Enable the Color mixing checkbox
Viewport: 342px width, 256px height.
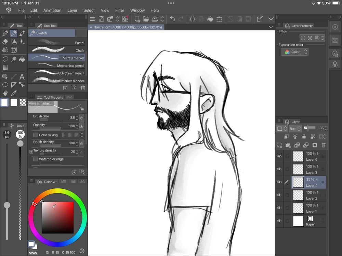coord(36,135)
